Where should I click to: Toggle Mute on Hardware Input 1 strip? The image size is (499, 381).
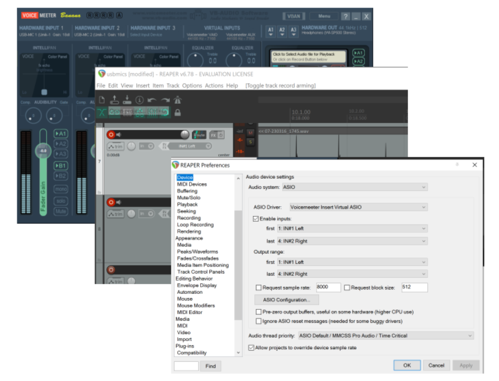tap(61, 212)
